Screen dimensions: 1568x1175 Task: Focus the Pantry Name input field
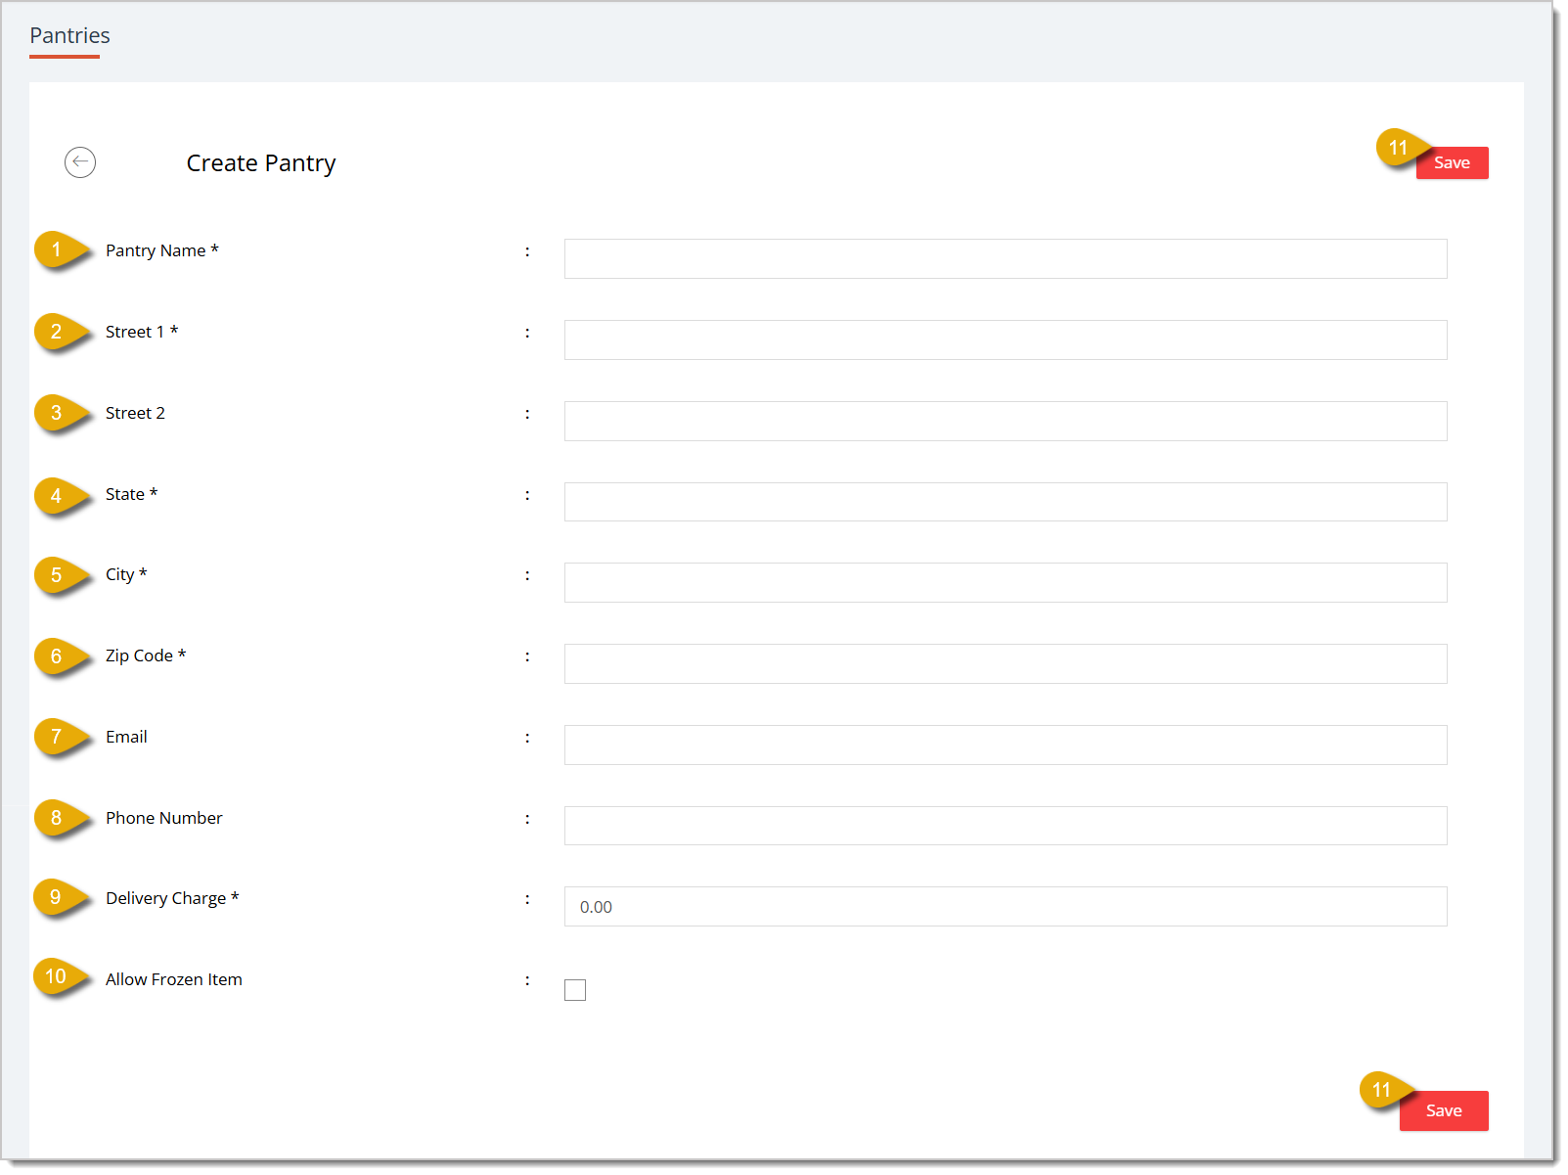click(1006, 258)
